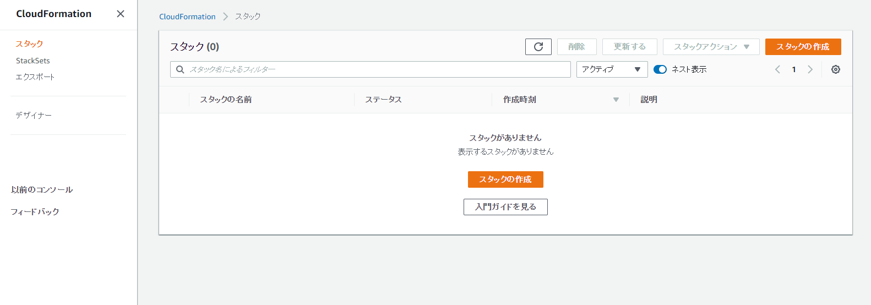Click the スタック breadcrumb text

248,17
